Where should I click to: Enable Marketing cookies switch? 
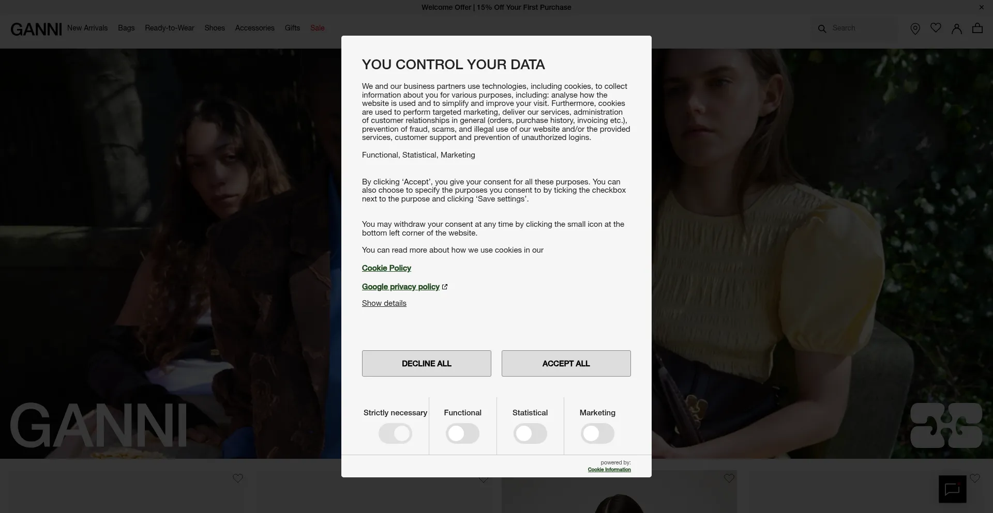pos(597,433)
